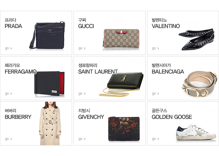The width and height of the screenshot is (219, 156).
Task: Click the Gucci go arrow link
Action: click(82, 48)
